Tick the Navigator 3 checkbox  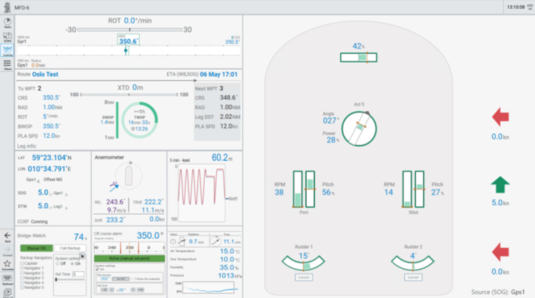click(x=22, y=277)
